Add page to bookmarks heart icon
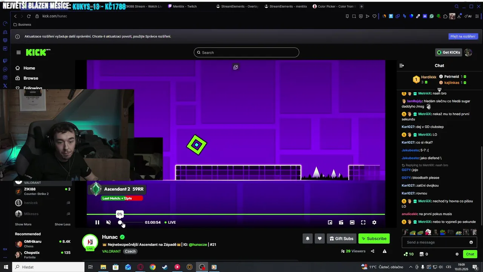Image resolution: width=483 pixels, height=272 pixels. 374,16
